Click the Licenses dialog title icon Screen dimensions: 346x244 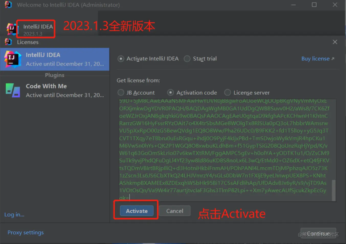coord(8,42)
